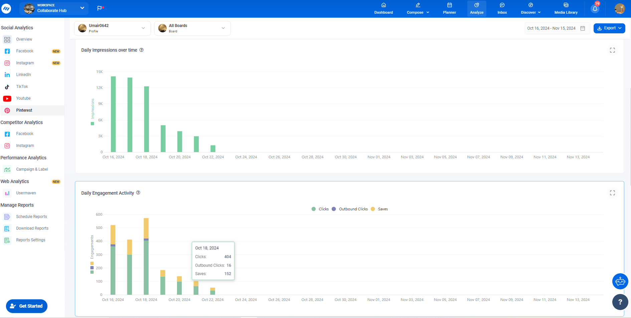Click the Facebook icon under Social Analytics

(7, 51)
